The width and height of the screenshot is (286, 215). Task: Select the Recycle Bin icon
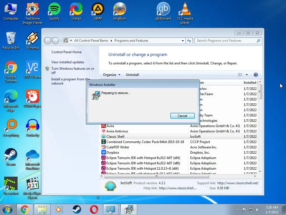pos(11,40)
